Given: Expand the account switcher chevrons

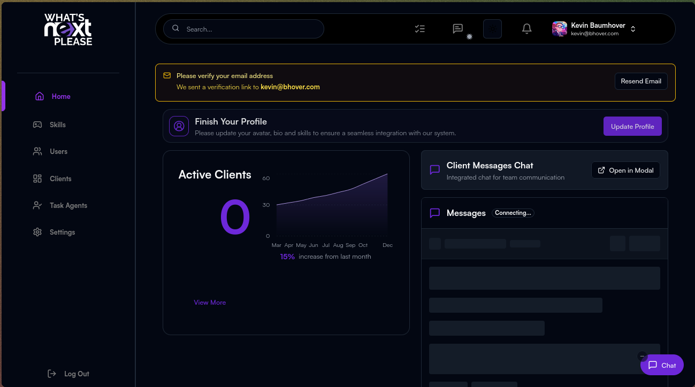Looking at the screenshot, I should click(x=633, y=29).
